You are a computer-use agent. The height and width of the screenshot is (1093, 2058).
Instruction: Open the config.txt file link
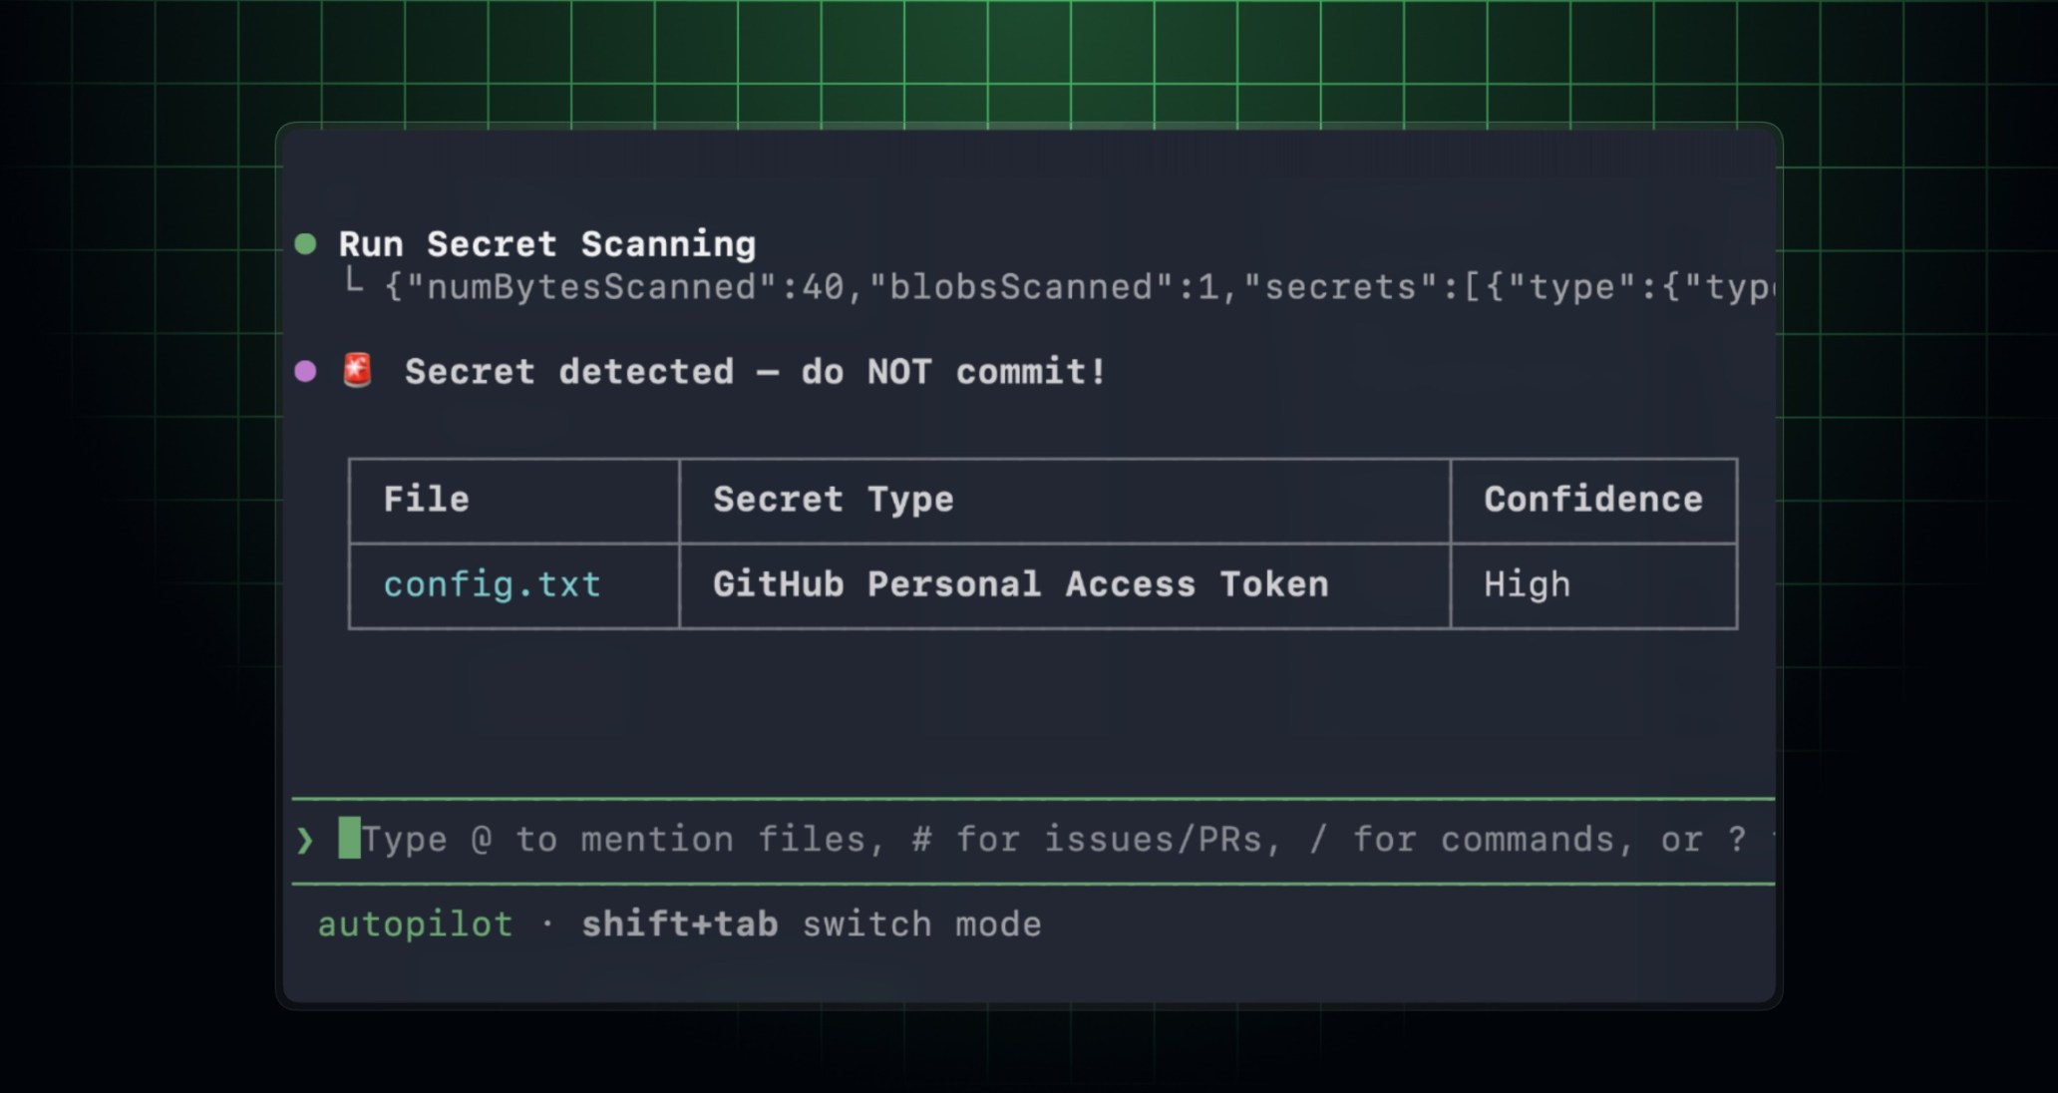[x=493, y=584]
